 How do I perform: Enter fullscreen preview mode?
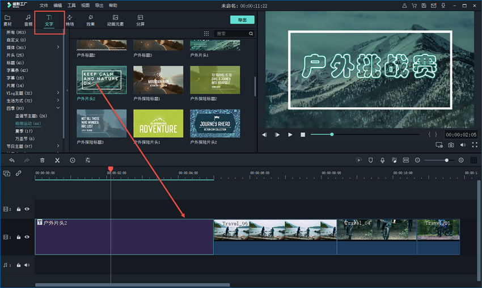point(475,145)
